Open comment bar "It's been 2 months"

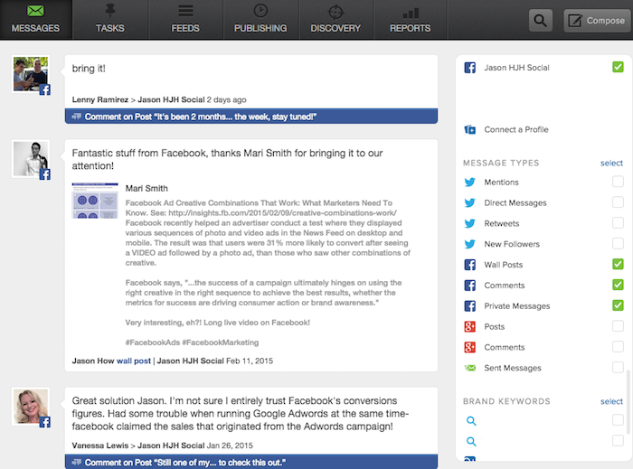(x=251, y=117)
